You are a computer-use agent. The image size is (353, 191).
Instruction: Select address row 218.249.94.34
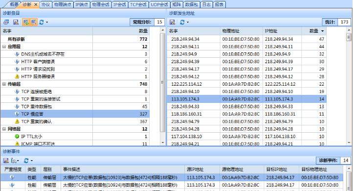246,39
